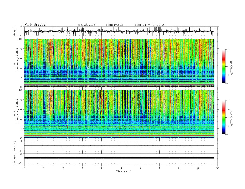Click the "0" tick label on Time axis
The width and height of the screenshot is (245, 189).
24,168
